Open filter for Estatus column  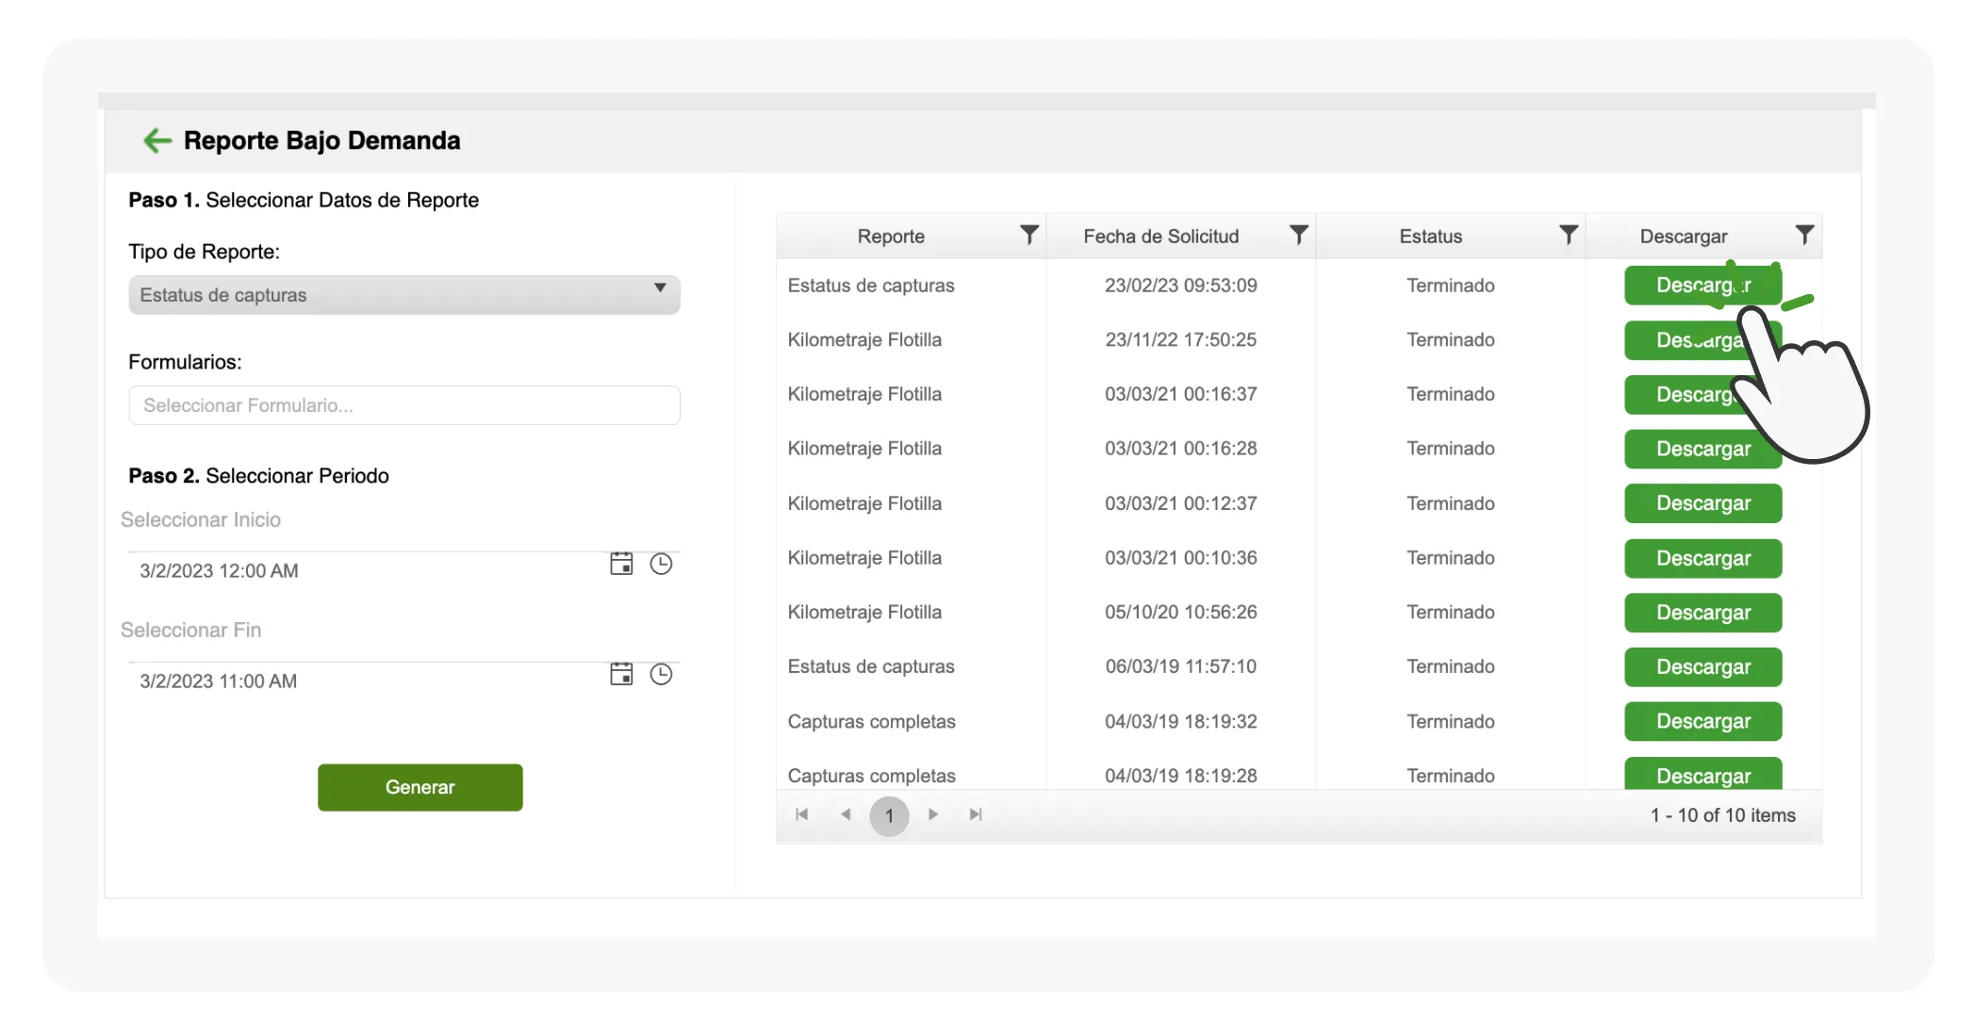point(1569,236)
